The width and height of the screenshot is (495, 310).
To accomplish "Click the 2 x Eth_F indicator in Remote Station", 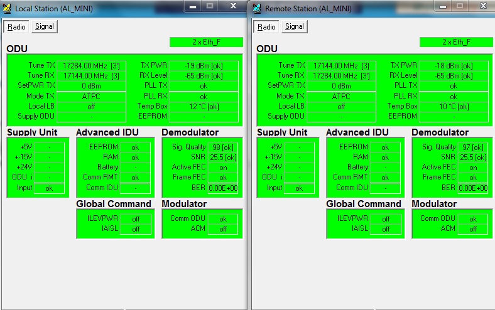I will click(456, 42).
